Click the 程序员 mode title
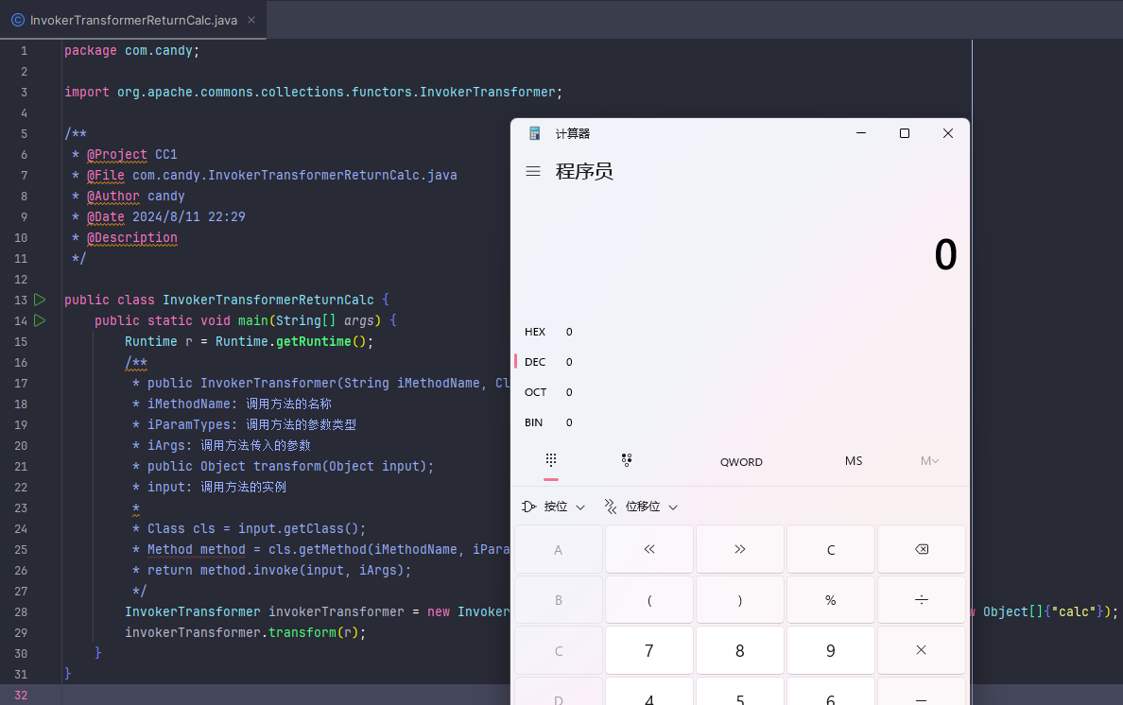 (x=583, y=171)
